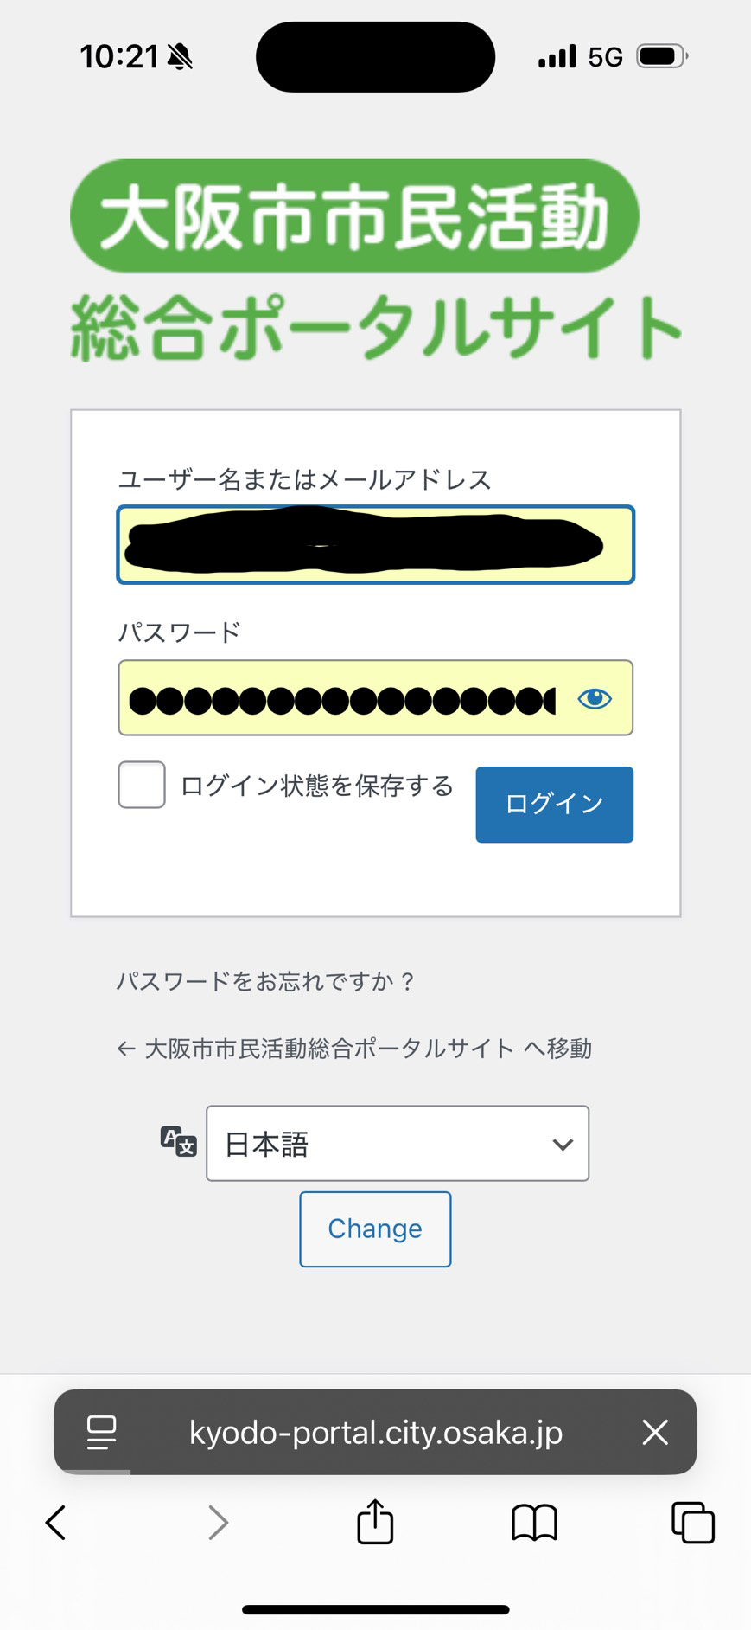The width and height of the screenshot is (751, 1630).
Task: Open the Safari tabs overview
Action: coord(693,1523)
